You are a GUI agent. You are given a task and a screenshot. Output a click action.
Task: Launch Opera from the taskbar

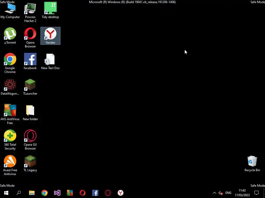coord(83,193)
